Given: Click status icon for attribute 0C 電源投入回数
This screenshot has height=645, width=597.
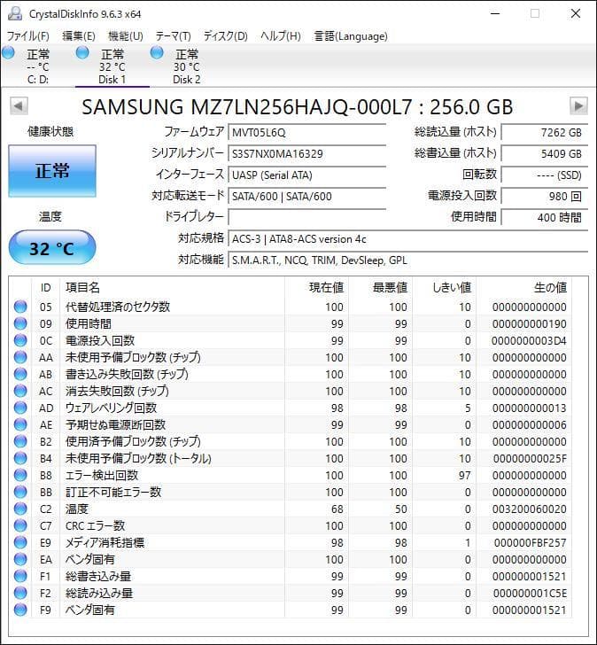Looking at the screenshot, I should click(20, 340).
